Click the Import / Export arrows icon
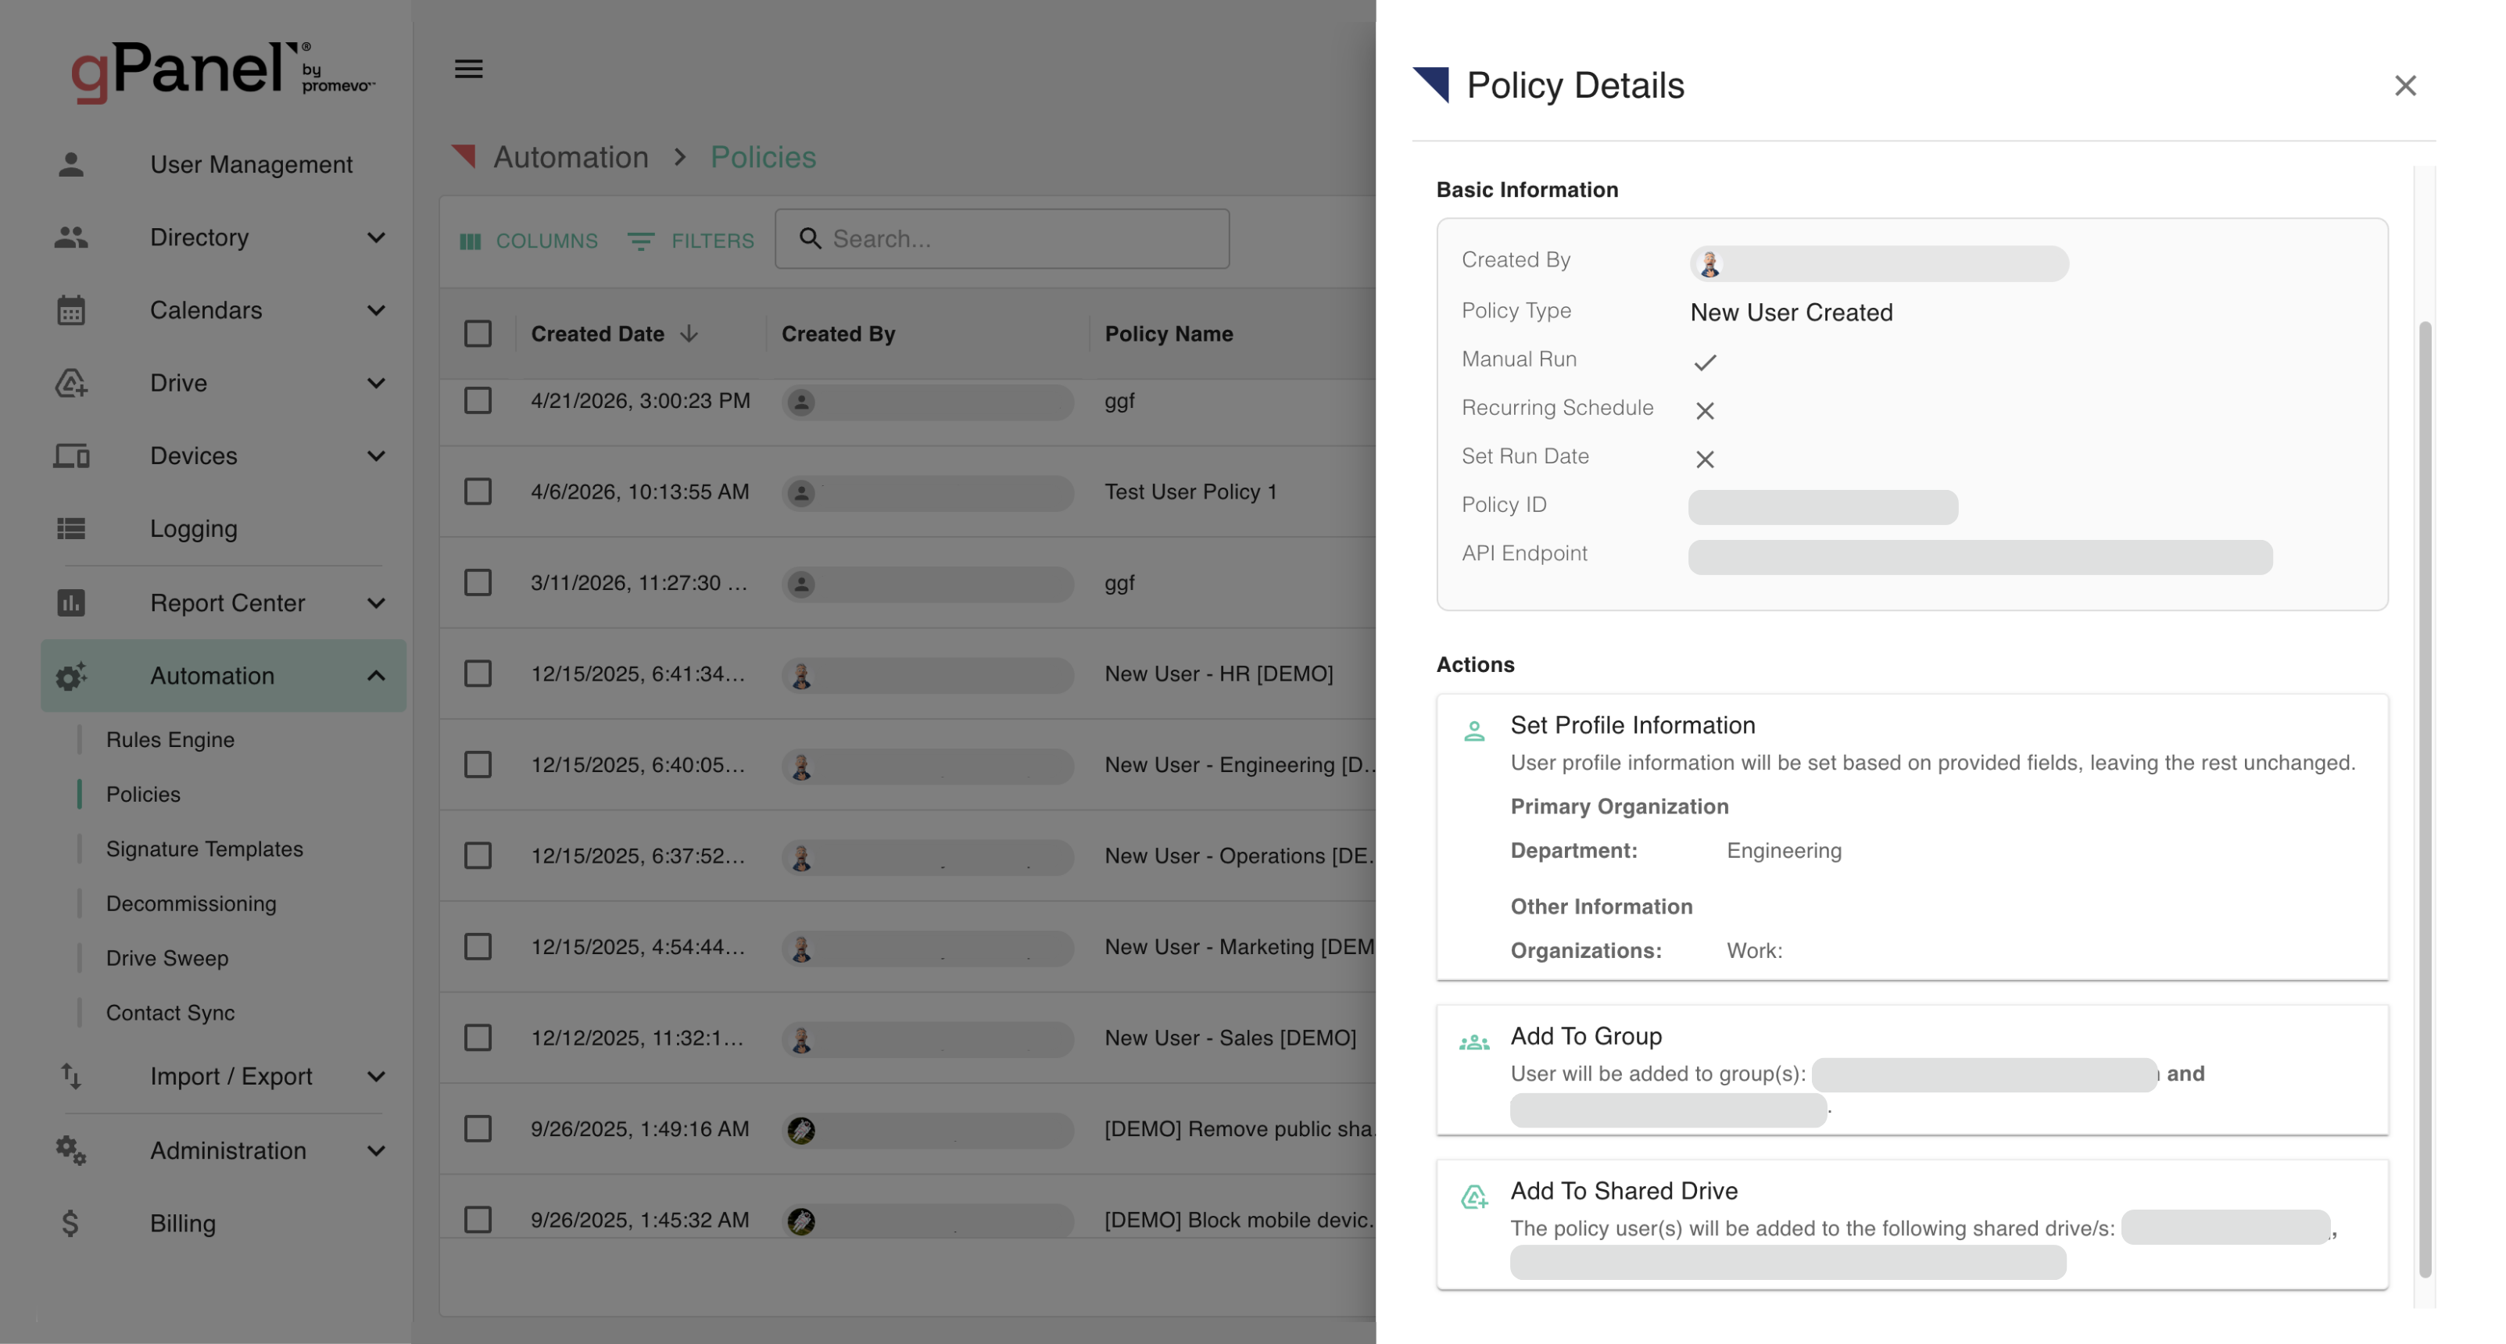Viewport: 2506px width, 1344px height. tap(71, 1077)
